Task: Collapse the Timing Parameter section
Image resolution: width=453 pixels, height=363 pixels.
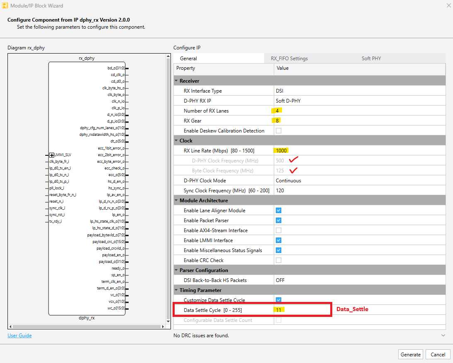Action: coord(176,290)
